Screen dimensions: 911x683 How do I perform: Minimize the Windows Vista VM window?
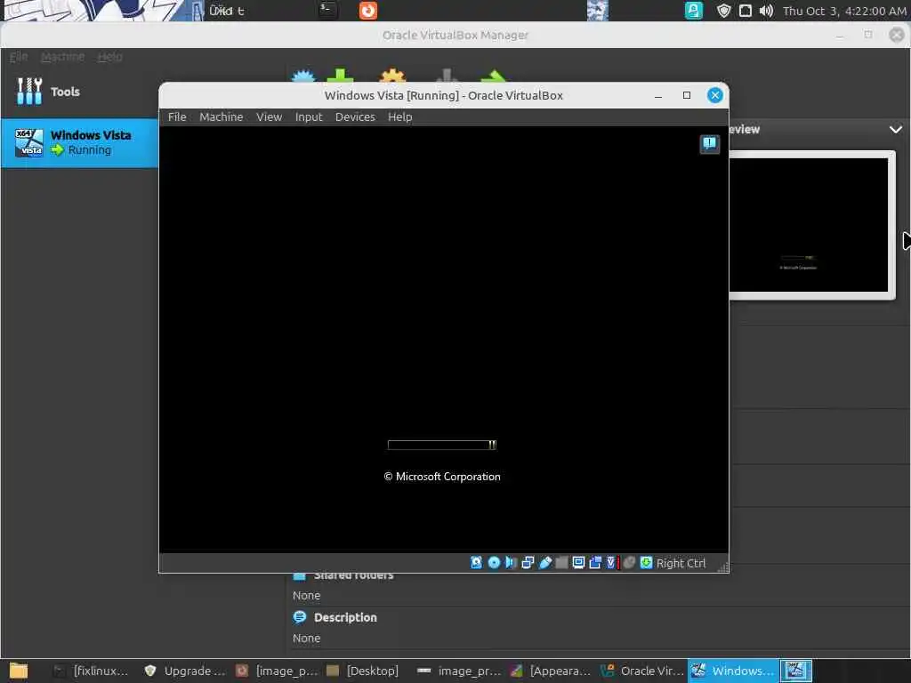[658, 96]
